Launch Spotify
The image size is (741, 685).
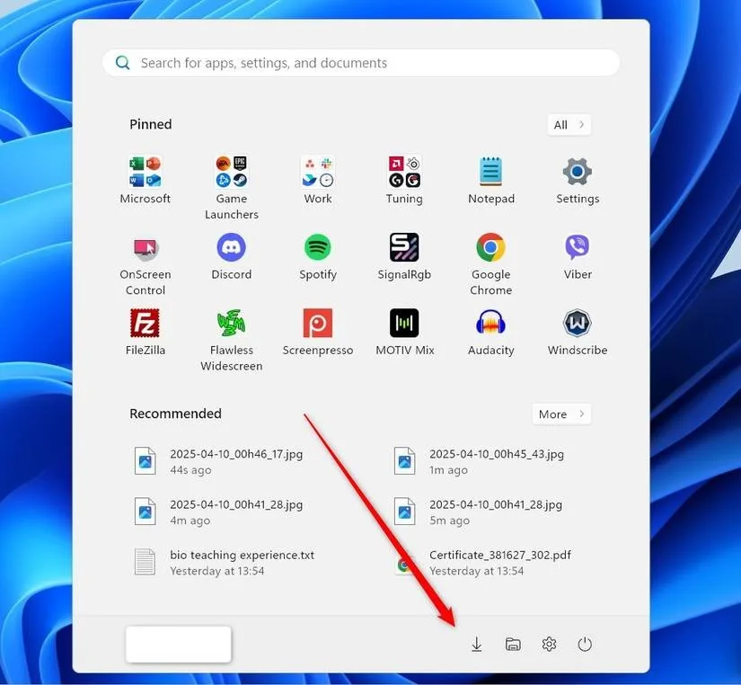point(318,256)
